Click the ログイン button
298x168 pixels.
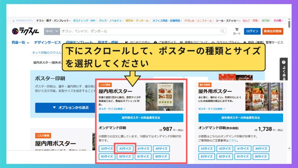click(x=252, y=31)
